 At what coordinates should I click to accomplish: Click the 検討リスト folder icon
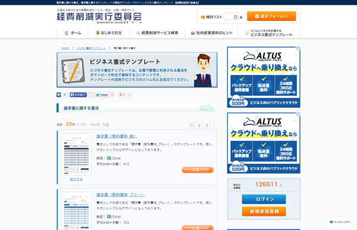pyautogui.click(x=203, y=17)
